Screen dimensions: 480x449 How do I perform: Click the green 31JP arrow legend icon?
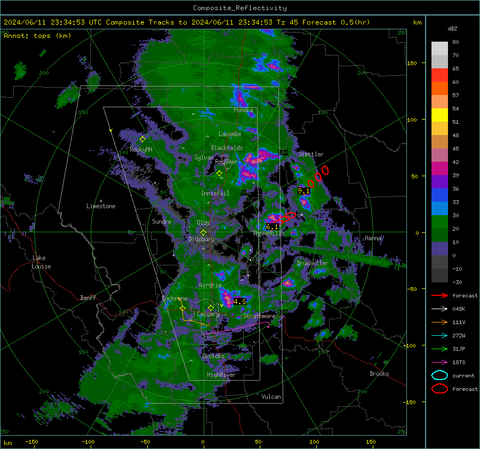coord(439,349)
